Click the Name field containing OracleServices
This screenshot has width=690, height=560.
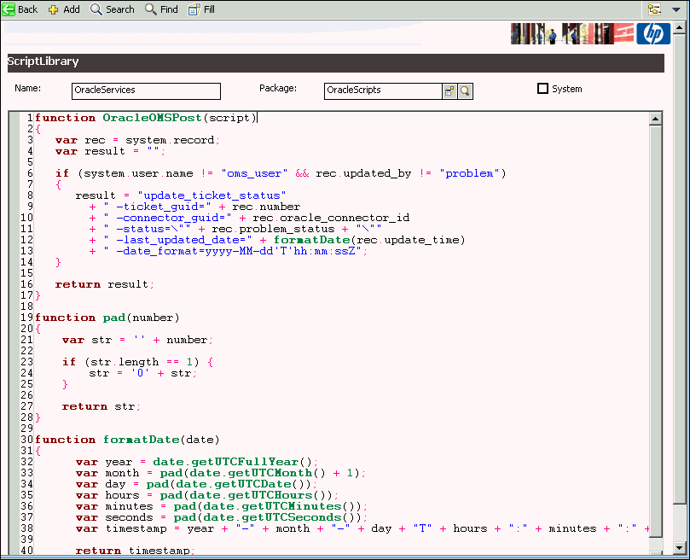(145, 90)
